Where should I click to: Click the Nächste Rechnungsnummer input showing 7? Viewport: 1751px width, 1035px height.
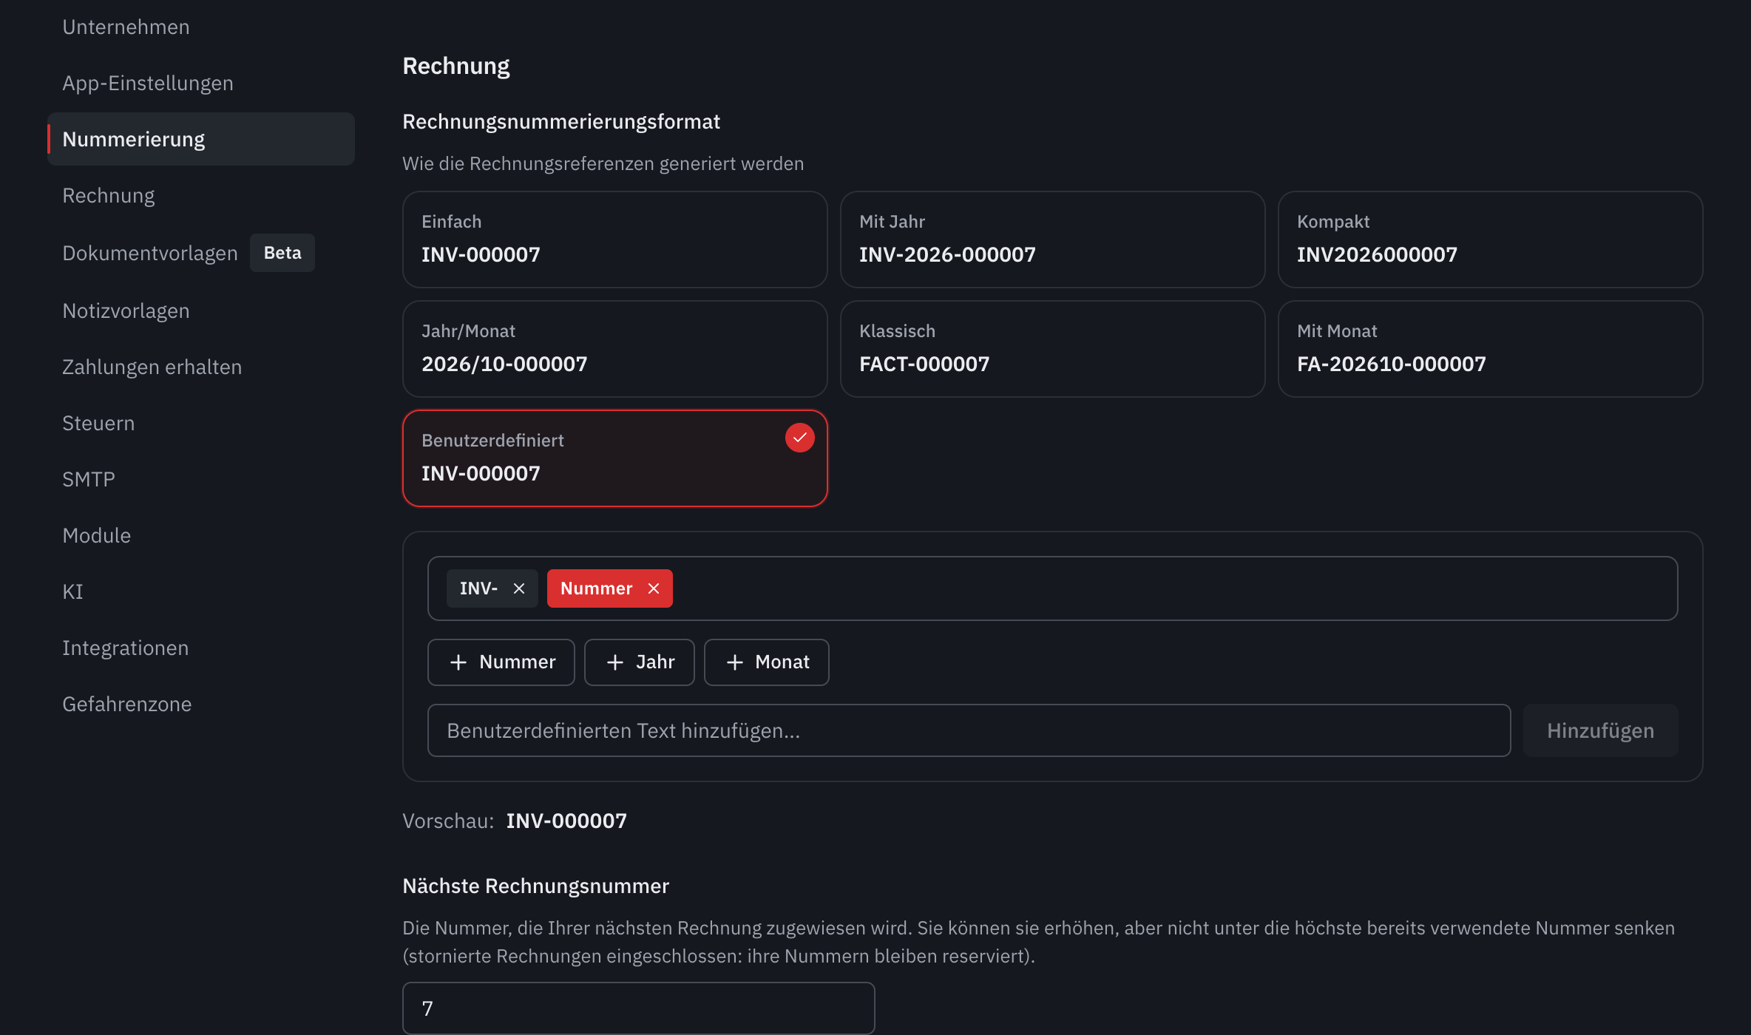639,1008
